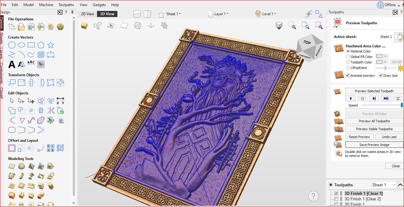Viewport: 404px width, 207px height.
Task: Select the Draw Ellipse tool
Action: [x=21, y=45]
